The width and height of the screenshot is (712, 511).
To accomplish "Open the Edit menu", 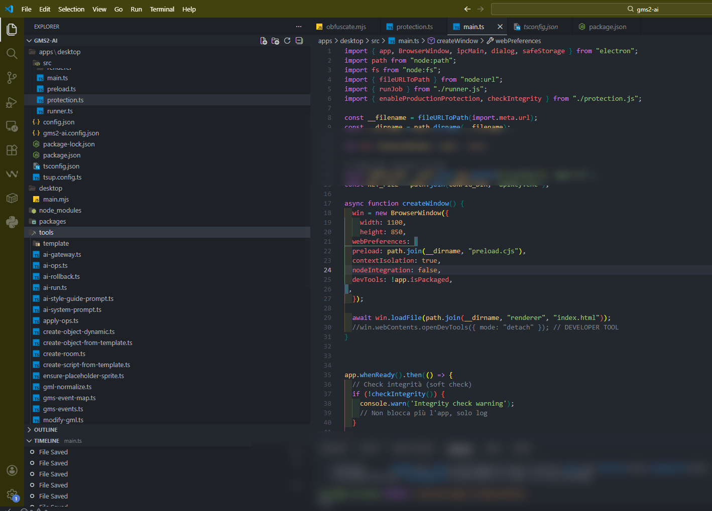I will click(x=45, y=9).
